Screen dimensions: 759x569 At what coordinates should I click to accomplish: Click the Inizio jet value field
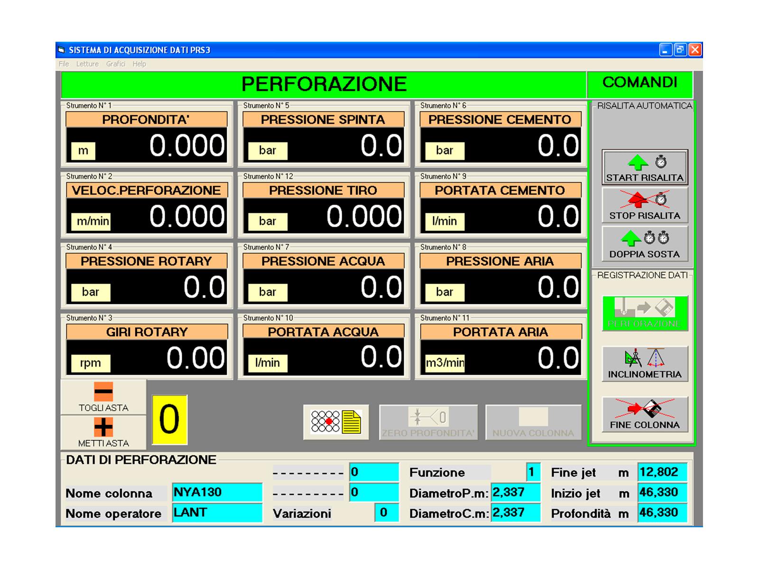click(662, 492)
